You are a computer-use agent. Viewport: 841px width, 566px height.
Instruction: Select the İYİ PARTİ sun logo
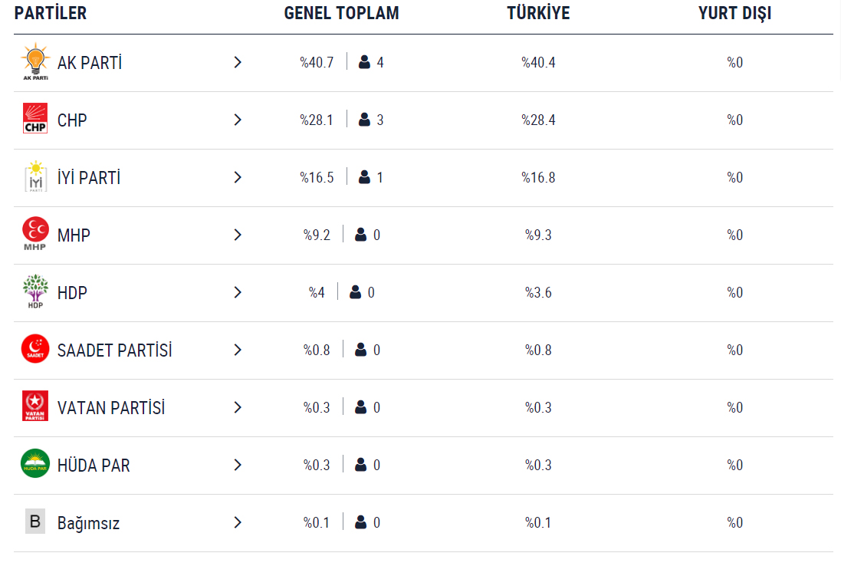tap(36, 176)
